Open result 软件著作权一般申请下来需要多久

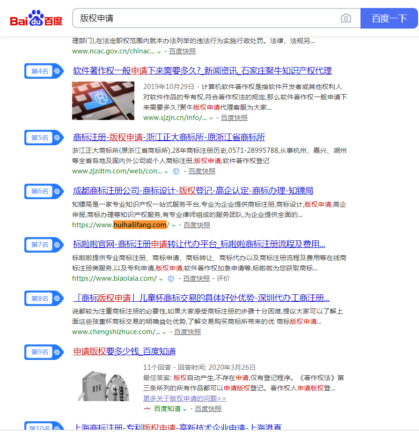coord(202,71)
